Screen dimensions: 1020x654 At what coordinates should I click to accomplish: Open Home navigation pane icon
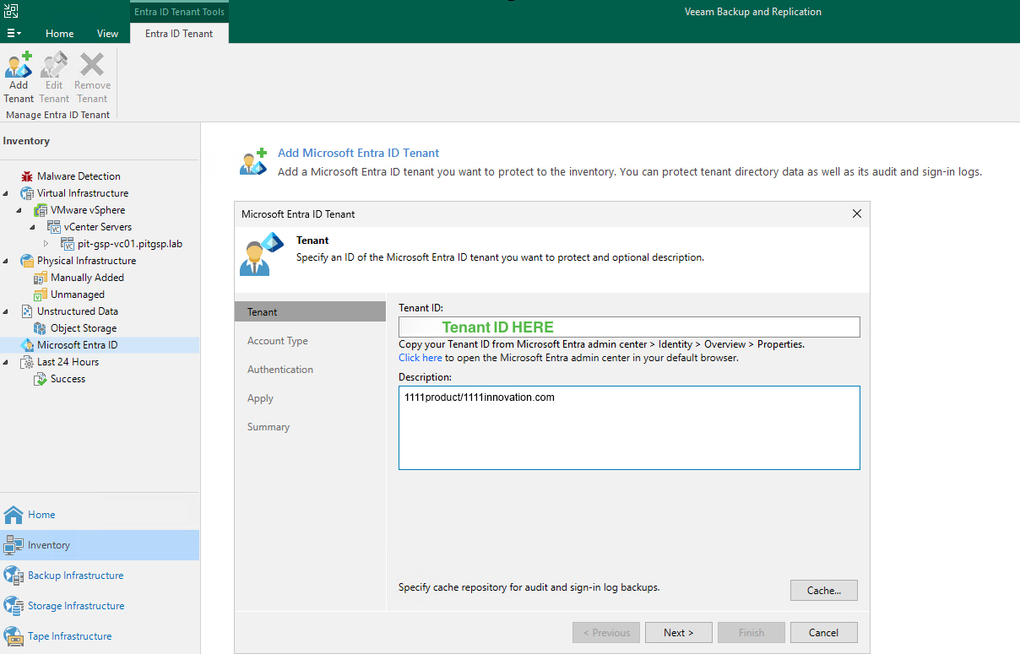pos(14,515)
